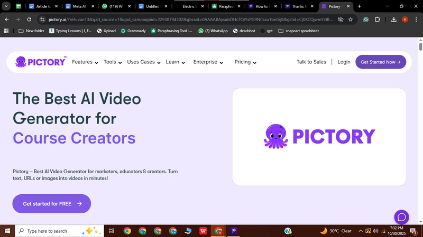Image resolution: width=423 pixels, height=237 pixels.
Task: Expand the Enterprise menu
Action: pyautogui.click(x=208, y=62)
